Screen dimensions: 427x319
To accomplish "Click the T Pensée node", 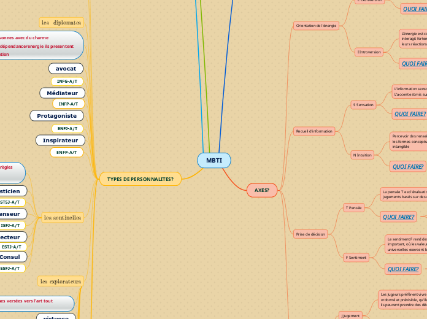I will (353, 207).
